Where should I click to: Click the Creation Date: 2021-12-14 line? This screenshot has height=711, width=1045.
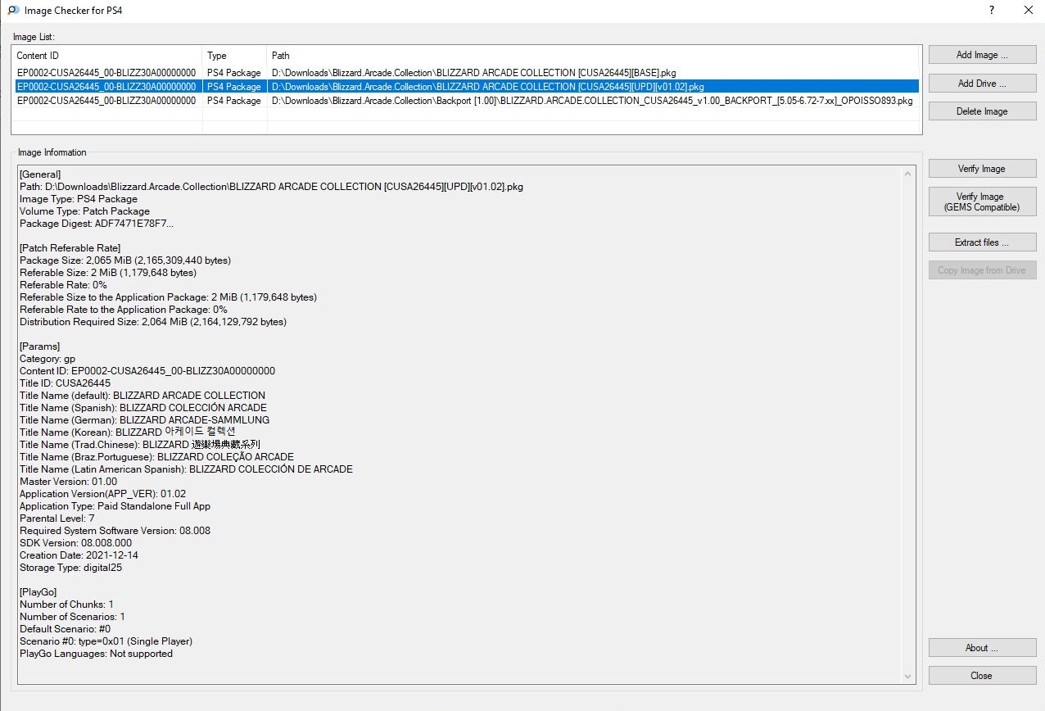79,555
